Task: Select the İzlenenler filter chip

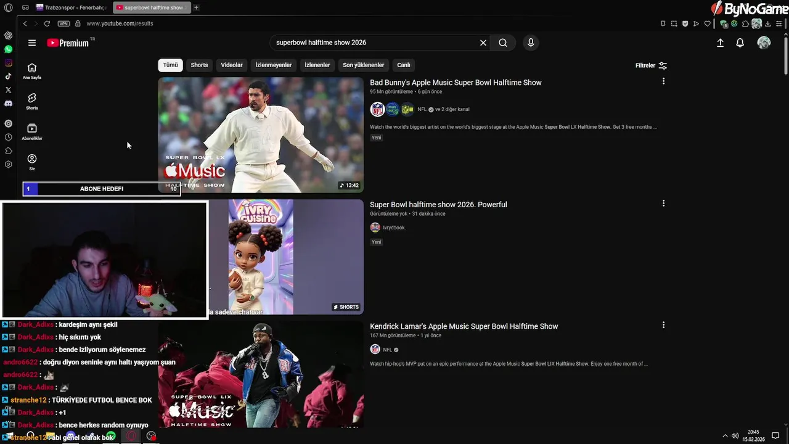Action: coord(317,65)
